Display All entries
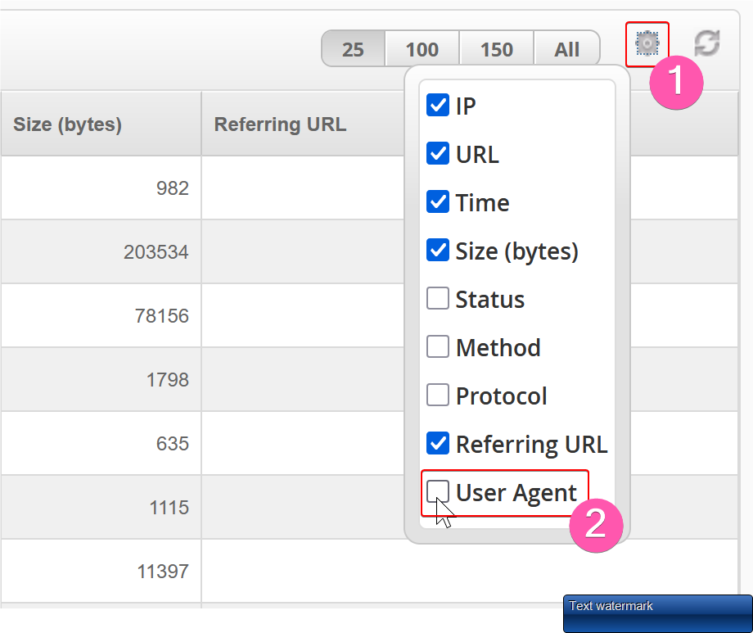Screen dimensions: 753x633 point(566,49)
